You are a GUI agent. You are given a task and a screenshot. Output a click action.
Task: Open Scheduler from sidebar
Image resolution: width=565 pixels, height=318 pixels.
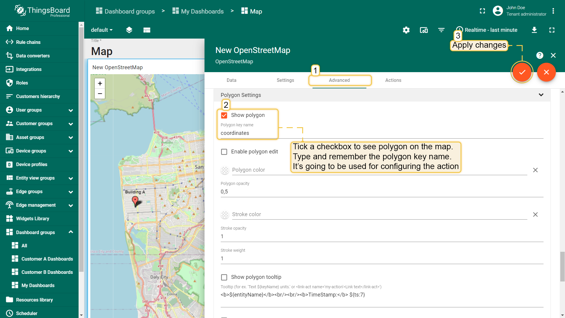[x=39, y=313]
